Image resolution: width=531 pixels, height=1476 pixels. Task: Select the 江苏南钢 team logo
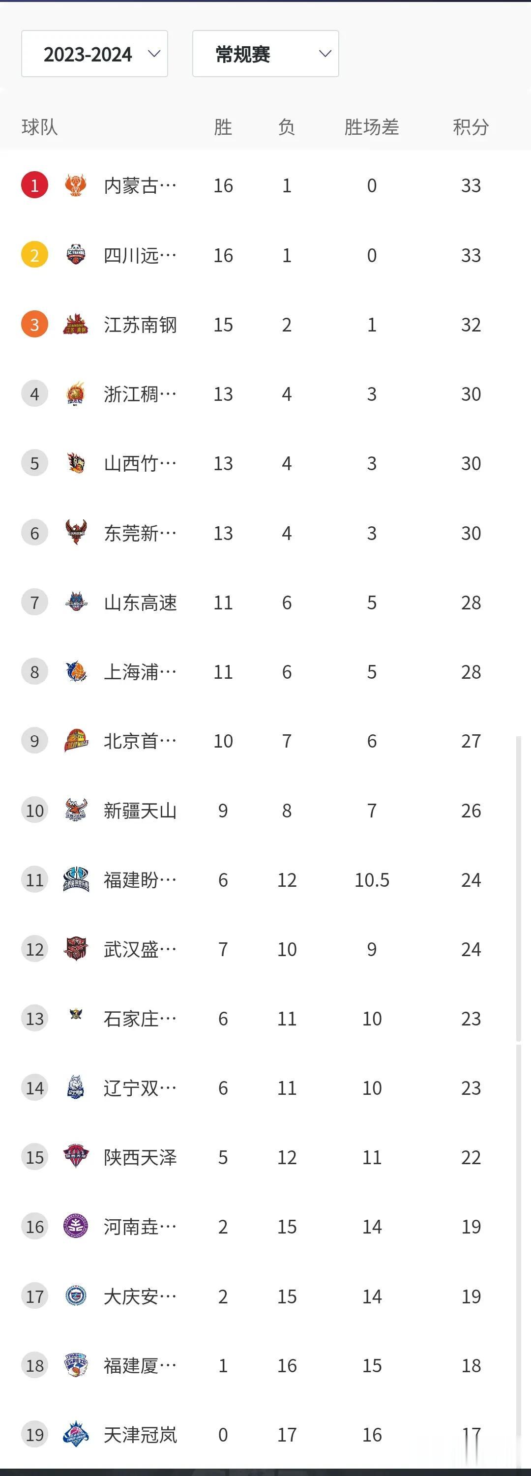pos(76,324)
